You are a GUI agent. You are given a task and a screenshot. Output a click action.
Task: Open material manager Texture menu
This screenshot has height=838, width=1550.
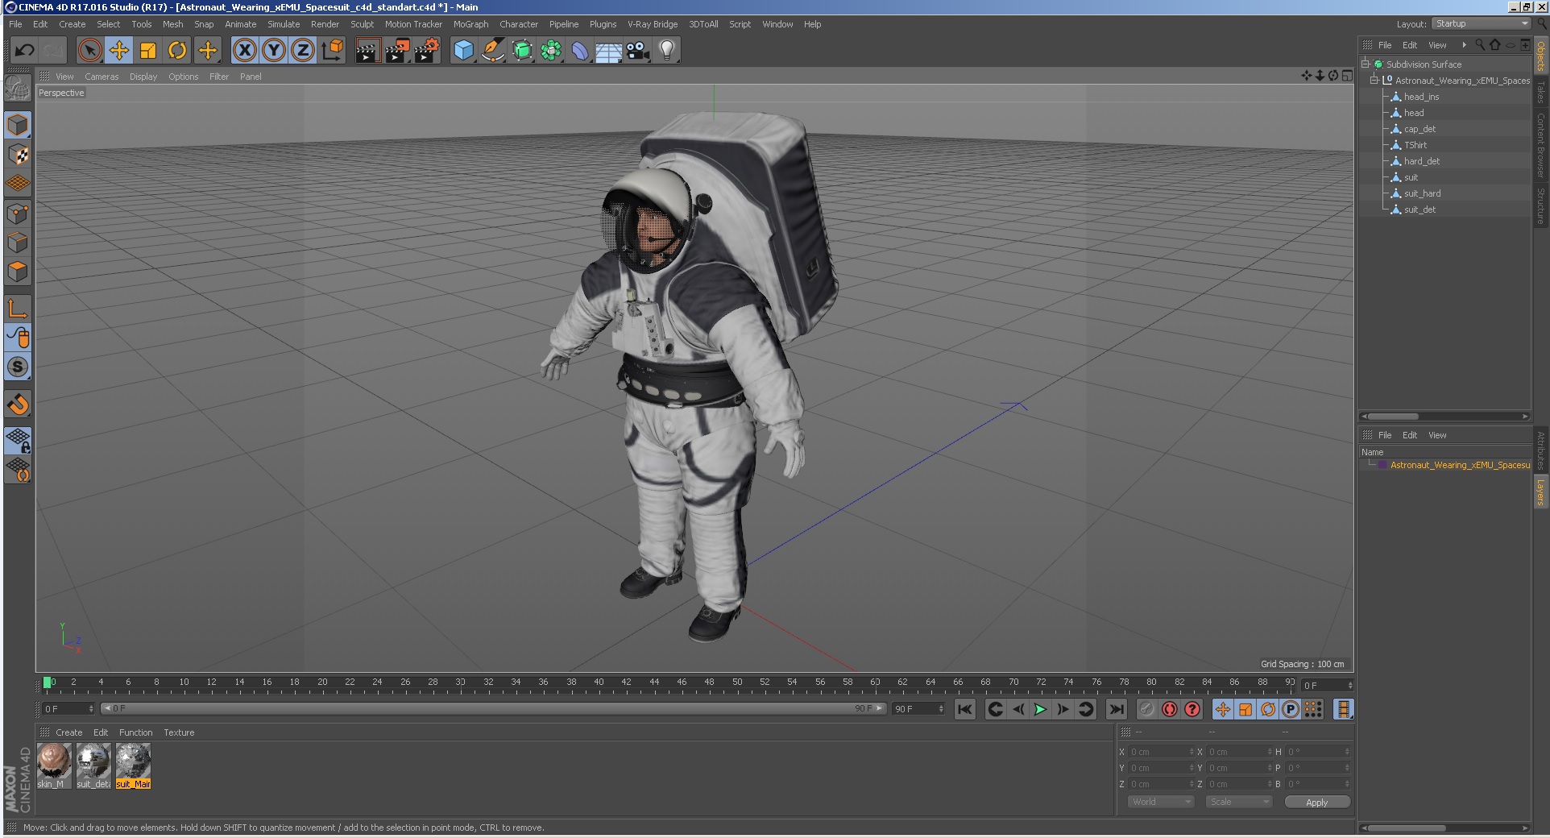179,732
